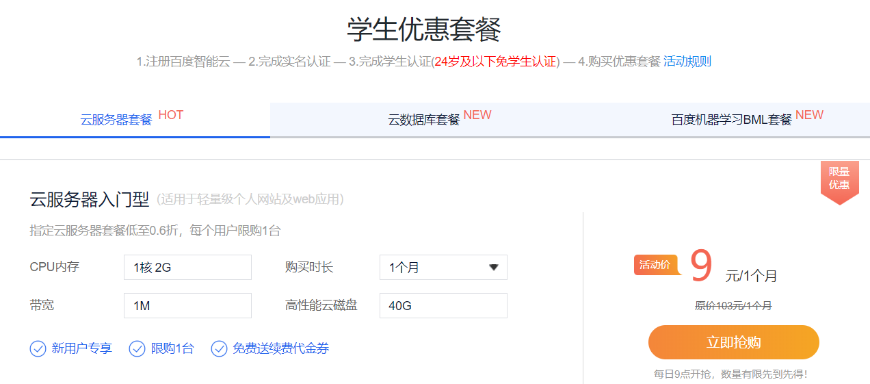Click the check icon beside 免费送续费代金券
The height and width of the screenshot is (384, 870).
pos(219,349)
